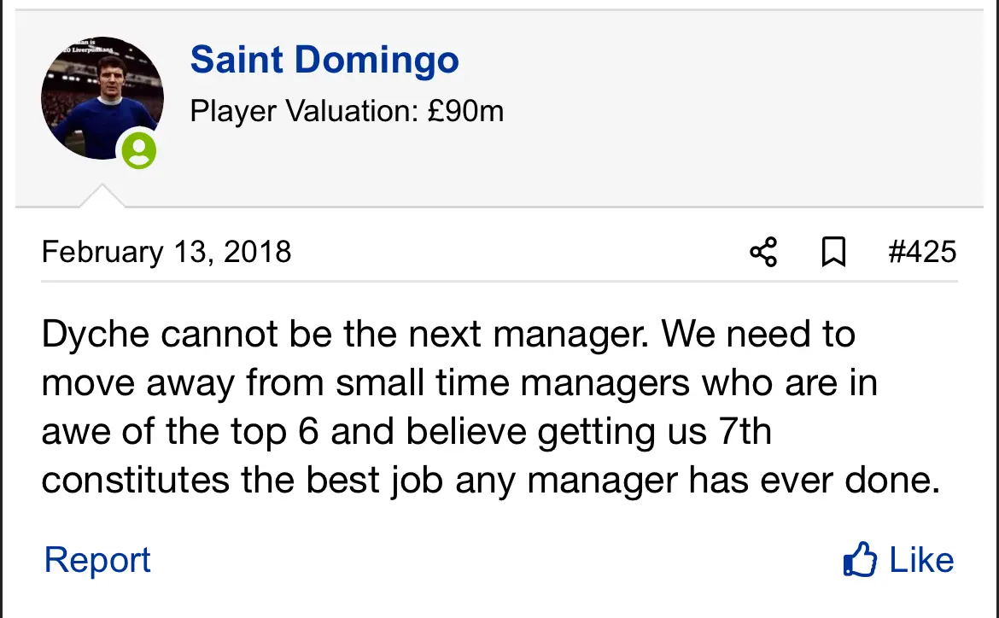Click the line starting "constitutes the best job"
The image size is (999, 618).
coord(489,481)
